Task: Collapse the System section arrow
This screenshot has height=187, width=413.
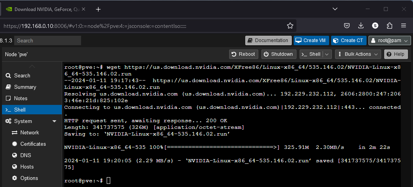Action: 54,121
